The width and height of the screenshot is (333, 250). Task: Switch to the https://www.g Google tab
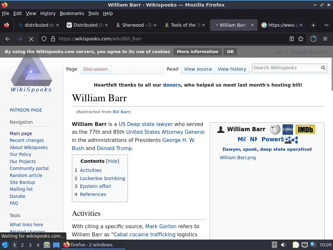pyautogui.click(x=281, y=25)
